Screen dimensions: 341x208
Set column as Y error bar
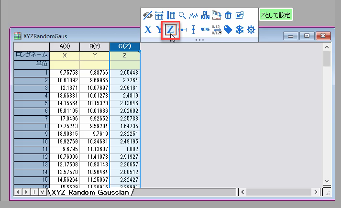tap(193, 30)
